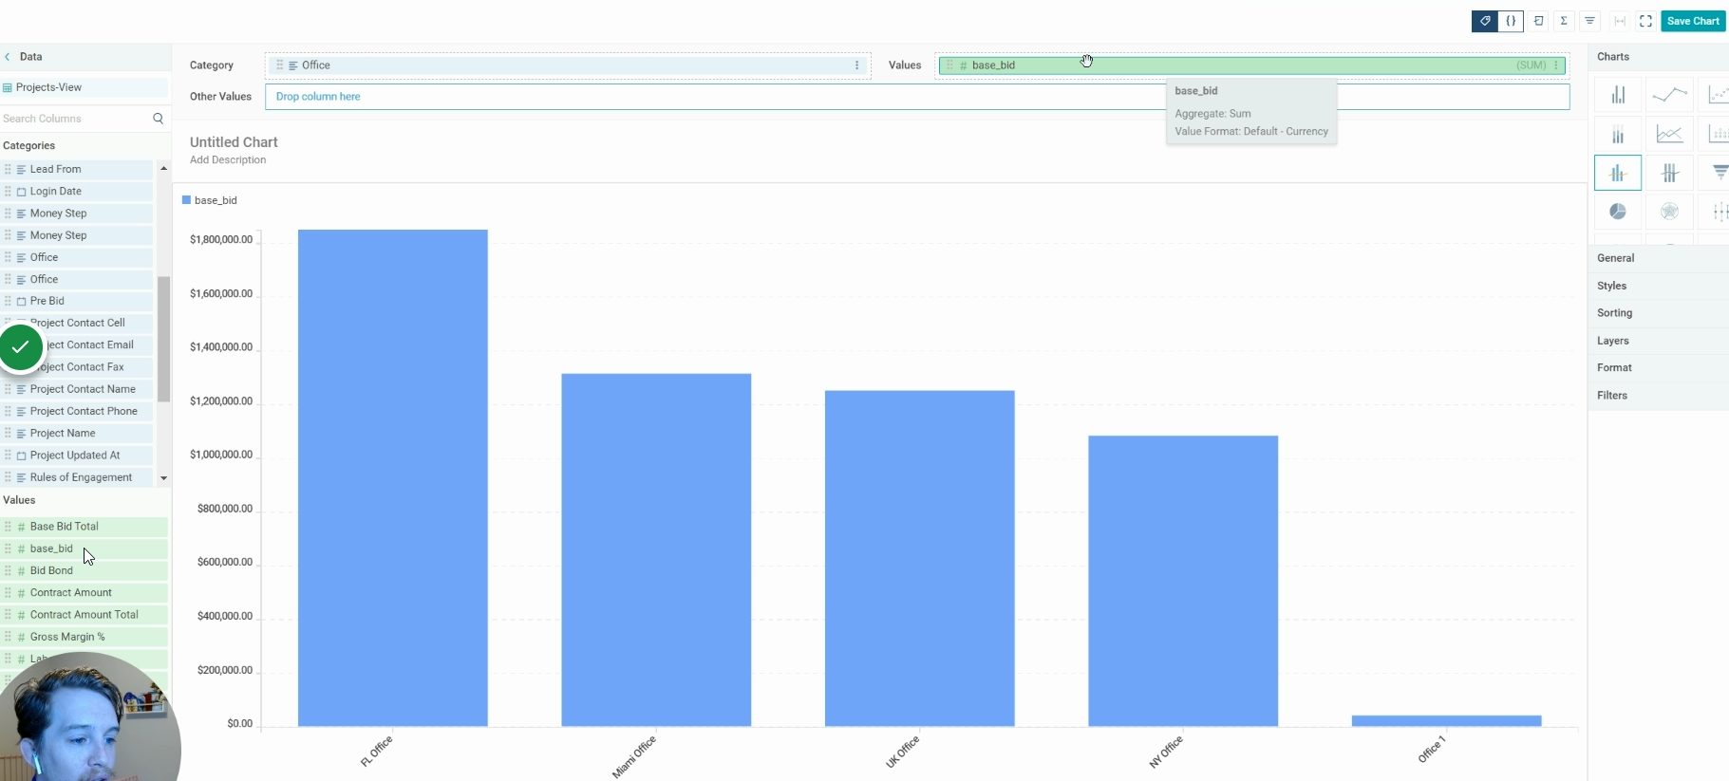1729x781 pixels.
Task: Select the bar chart type icon
Action: [x=1618, y=95]
